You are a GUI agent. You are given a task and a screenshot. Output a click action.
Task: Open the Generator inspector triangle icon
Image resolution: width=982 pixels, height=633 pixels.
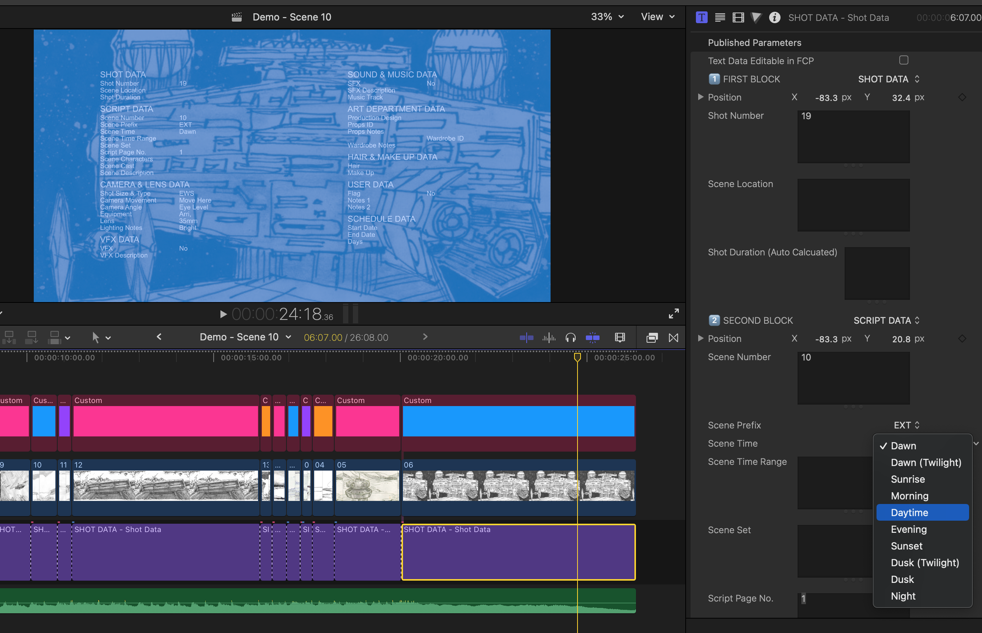[756, 17]
